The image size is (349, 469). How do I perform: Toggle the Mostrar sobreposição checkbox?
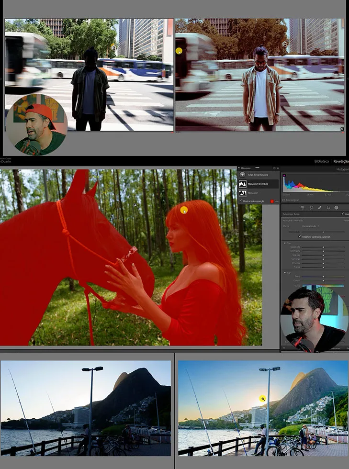pyautogui.click(x=240, y=201)
